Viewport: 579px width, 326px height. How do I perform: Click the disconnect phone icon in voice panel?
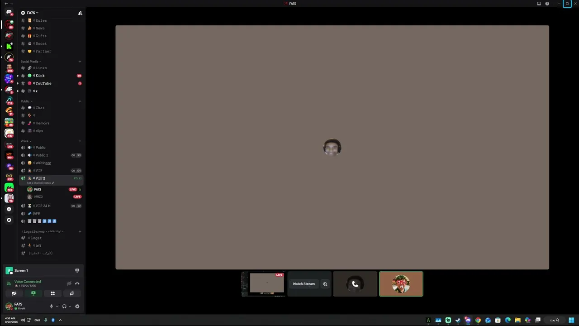click(x=77, y=283)
